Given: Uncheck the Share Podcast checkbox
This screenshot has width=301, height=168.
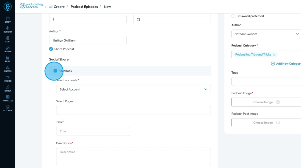Looking at the screenshot, I should coord(51,49).
